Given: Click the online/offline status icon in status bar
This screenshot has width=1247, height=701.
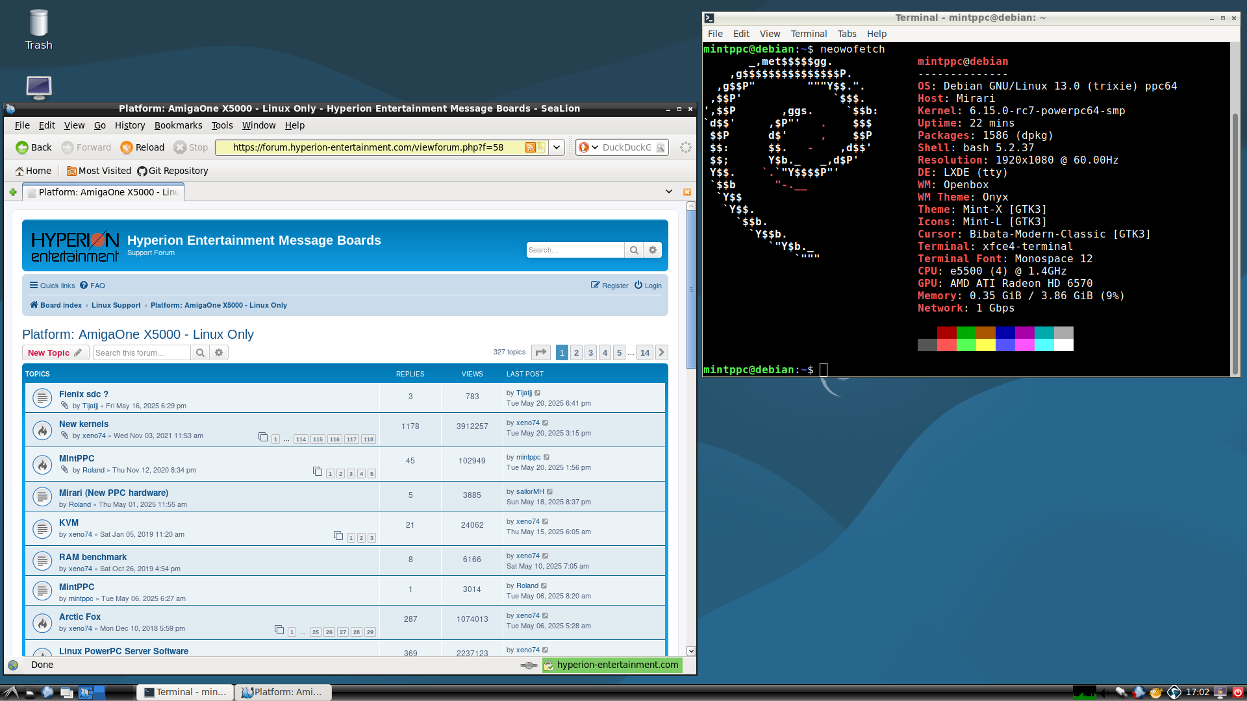Looking at the screenshot, I should 529,665.
